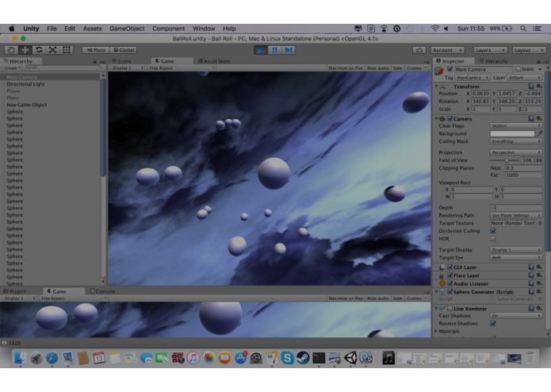Open the Component menu

(168, 29)
